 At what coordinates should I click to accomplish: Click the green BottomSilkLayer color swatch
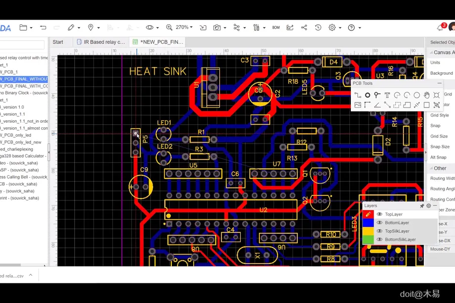coord(369,239)
